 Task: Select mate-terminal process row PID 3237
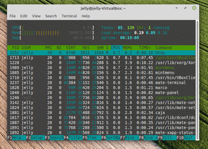101,83
